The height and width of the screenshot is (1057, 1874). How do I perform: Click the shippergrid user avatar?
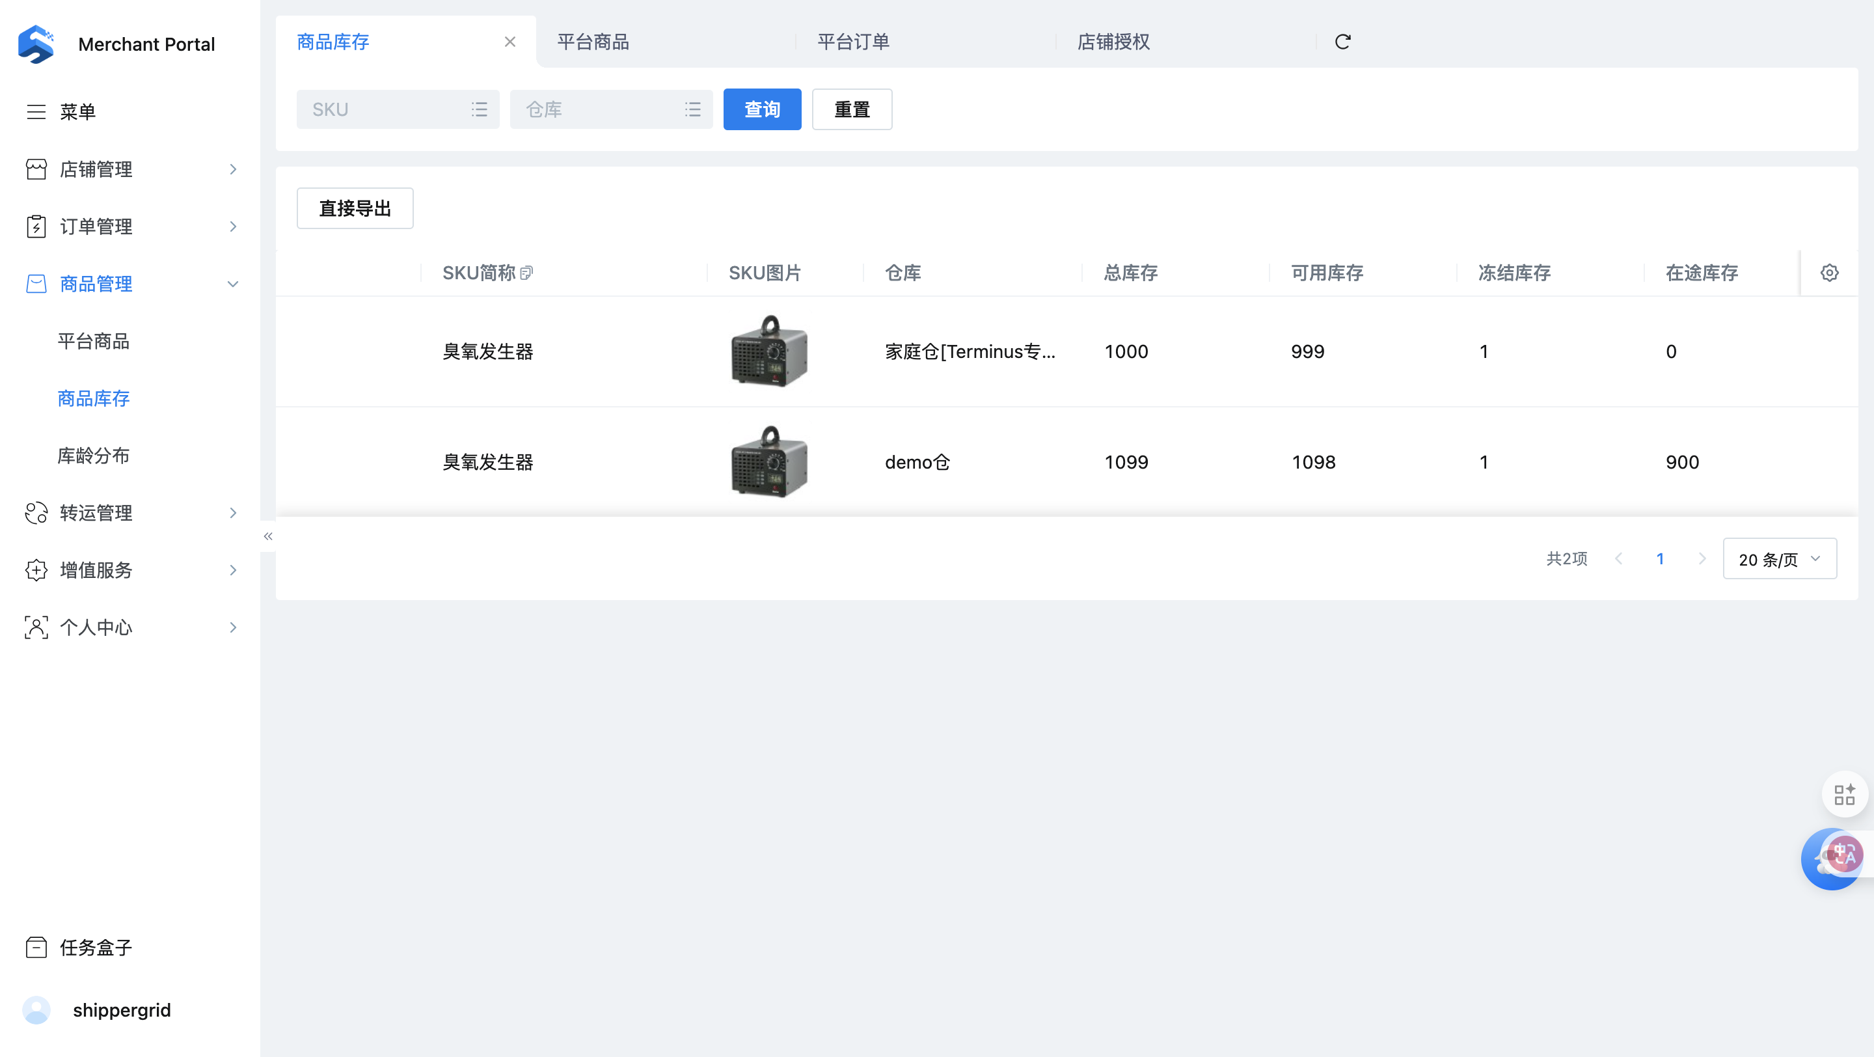[x=36, y=1009]
